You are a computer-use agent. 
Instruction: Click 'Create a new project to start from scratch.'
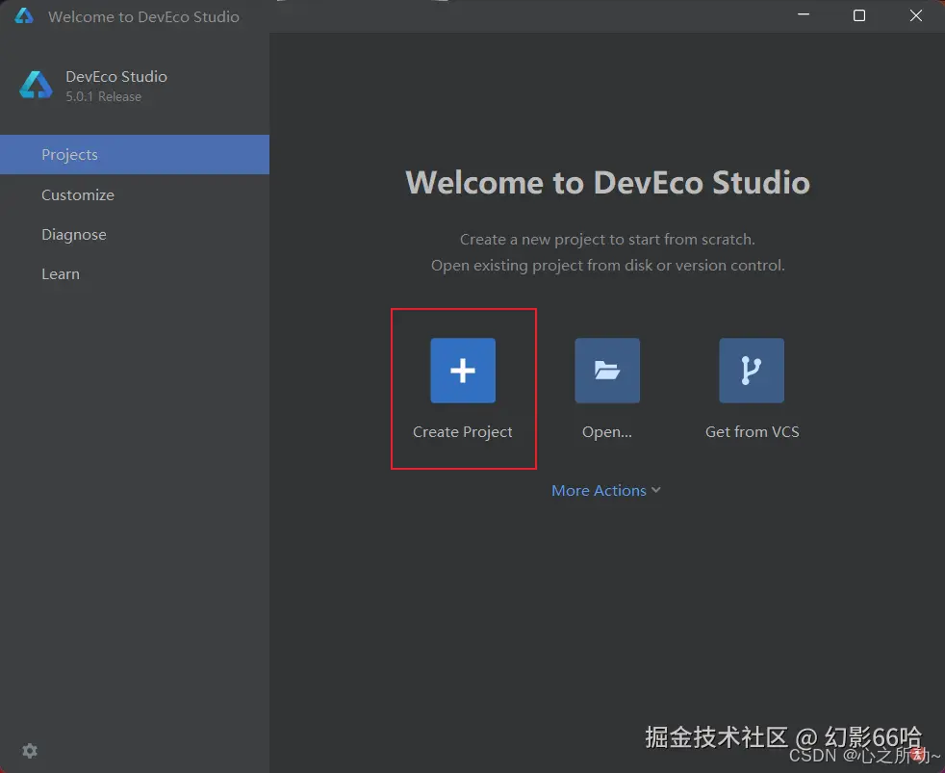click(x=607, y=240)
